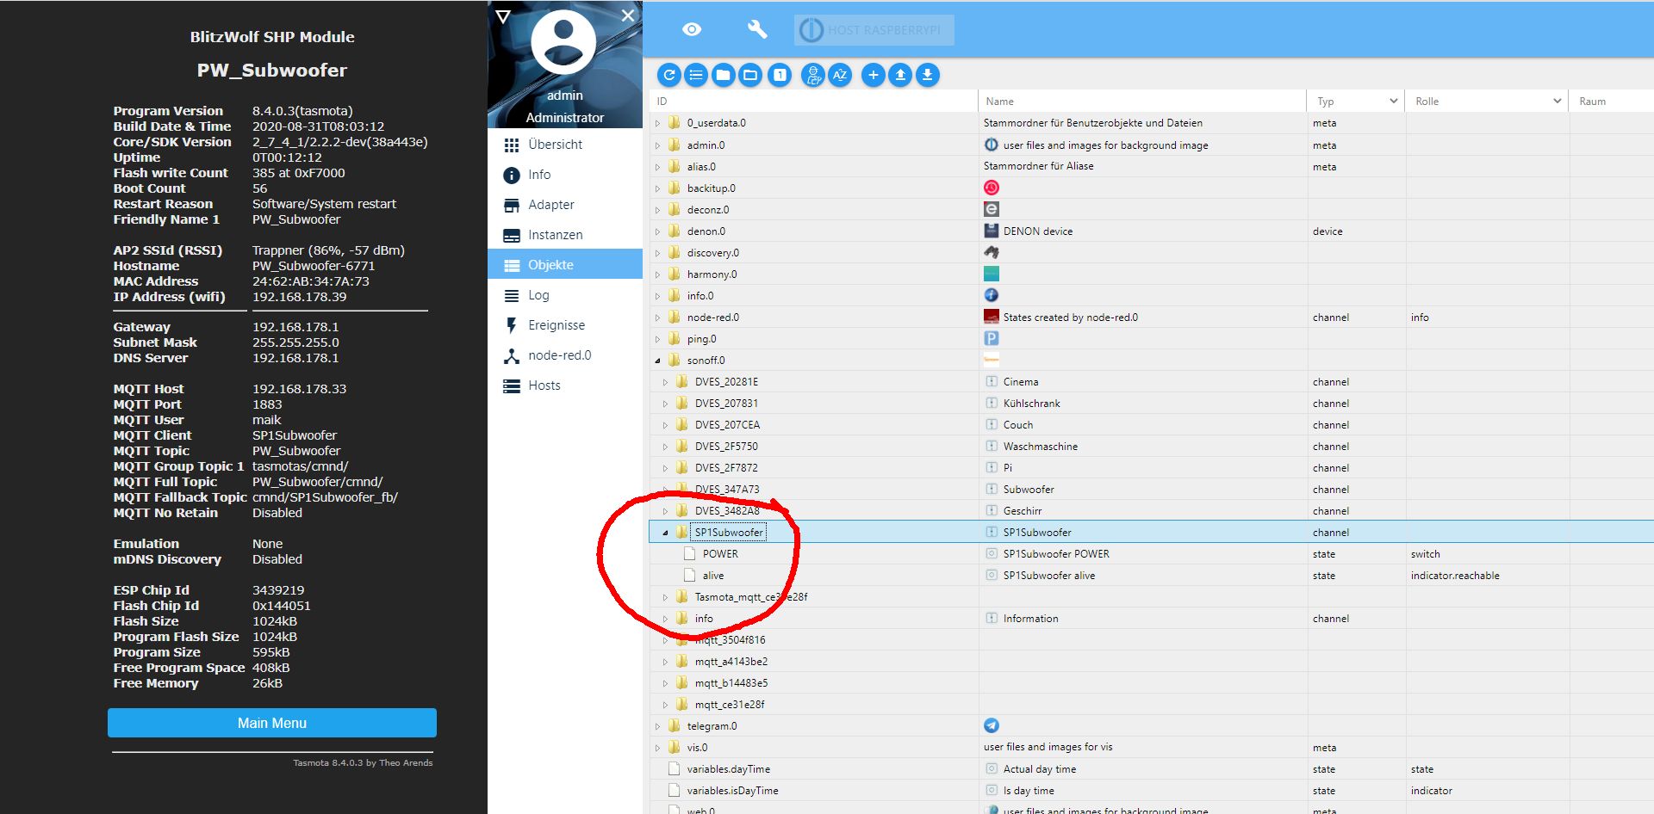Open Ereignisse in sidebar
The height and width of the screenshot is (814, 1654).
(x=565, y=325)
